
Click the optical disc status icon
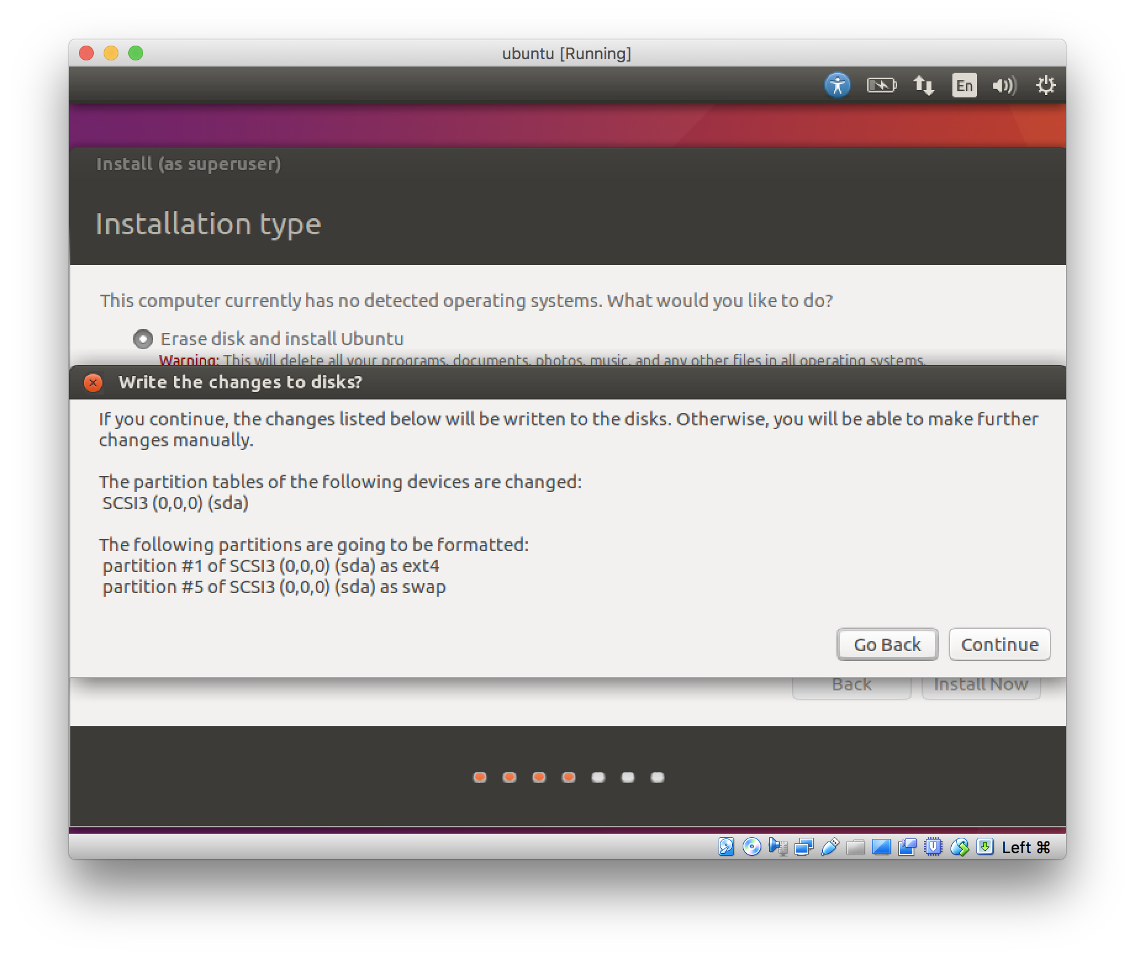[x=752, y=847]
